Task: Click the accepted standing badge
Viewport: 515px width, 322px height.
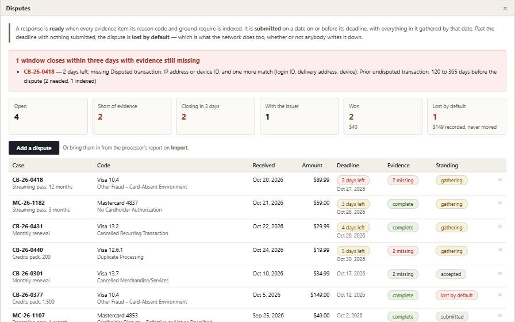Action: point(451,274)
